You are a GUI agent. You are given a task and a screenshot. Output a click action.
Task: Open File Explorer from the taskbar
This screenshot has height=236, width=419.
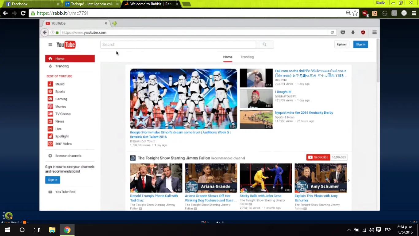click(52, 230)
